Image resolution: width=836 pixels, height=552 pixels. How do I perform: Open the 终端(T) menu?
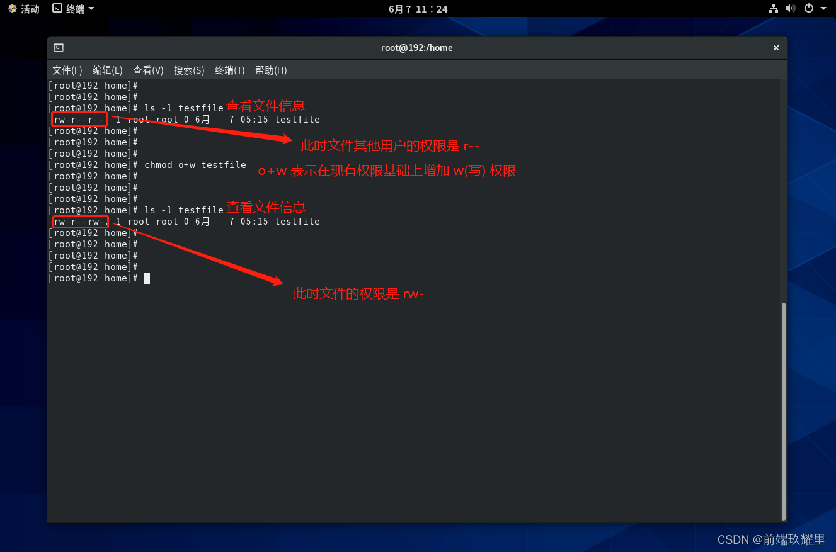pos(229,70)
